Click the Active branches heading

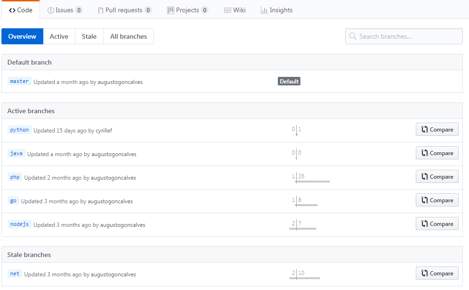[31, 111]
